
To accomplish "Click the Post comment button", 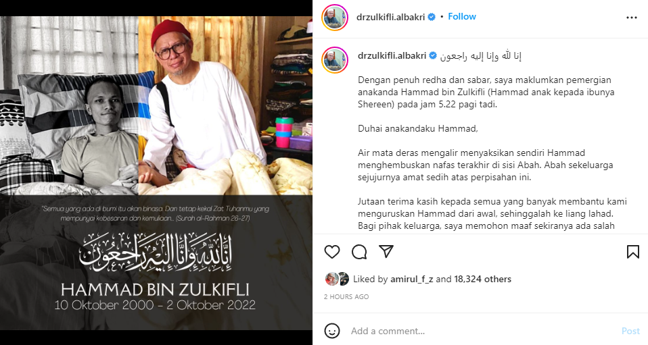I will click(630, 331).
